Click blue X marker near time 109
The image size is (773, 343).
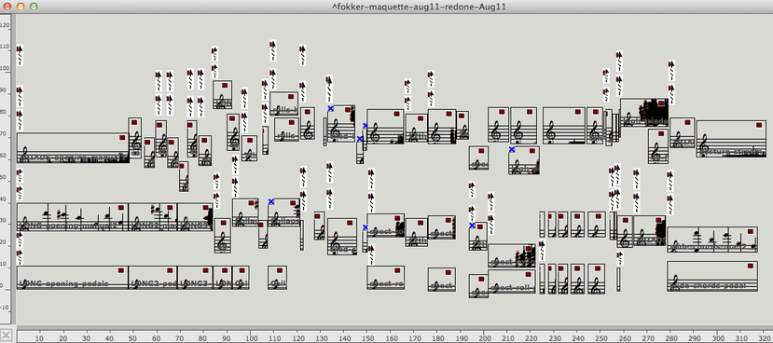pos(271,201)
